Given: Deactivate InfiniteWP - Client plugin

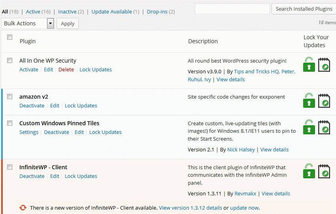Looking at the screenshot, I should click(x=32, y=176).
